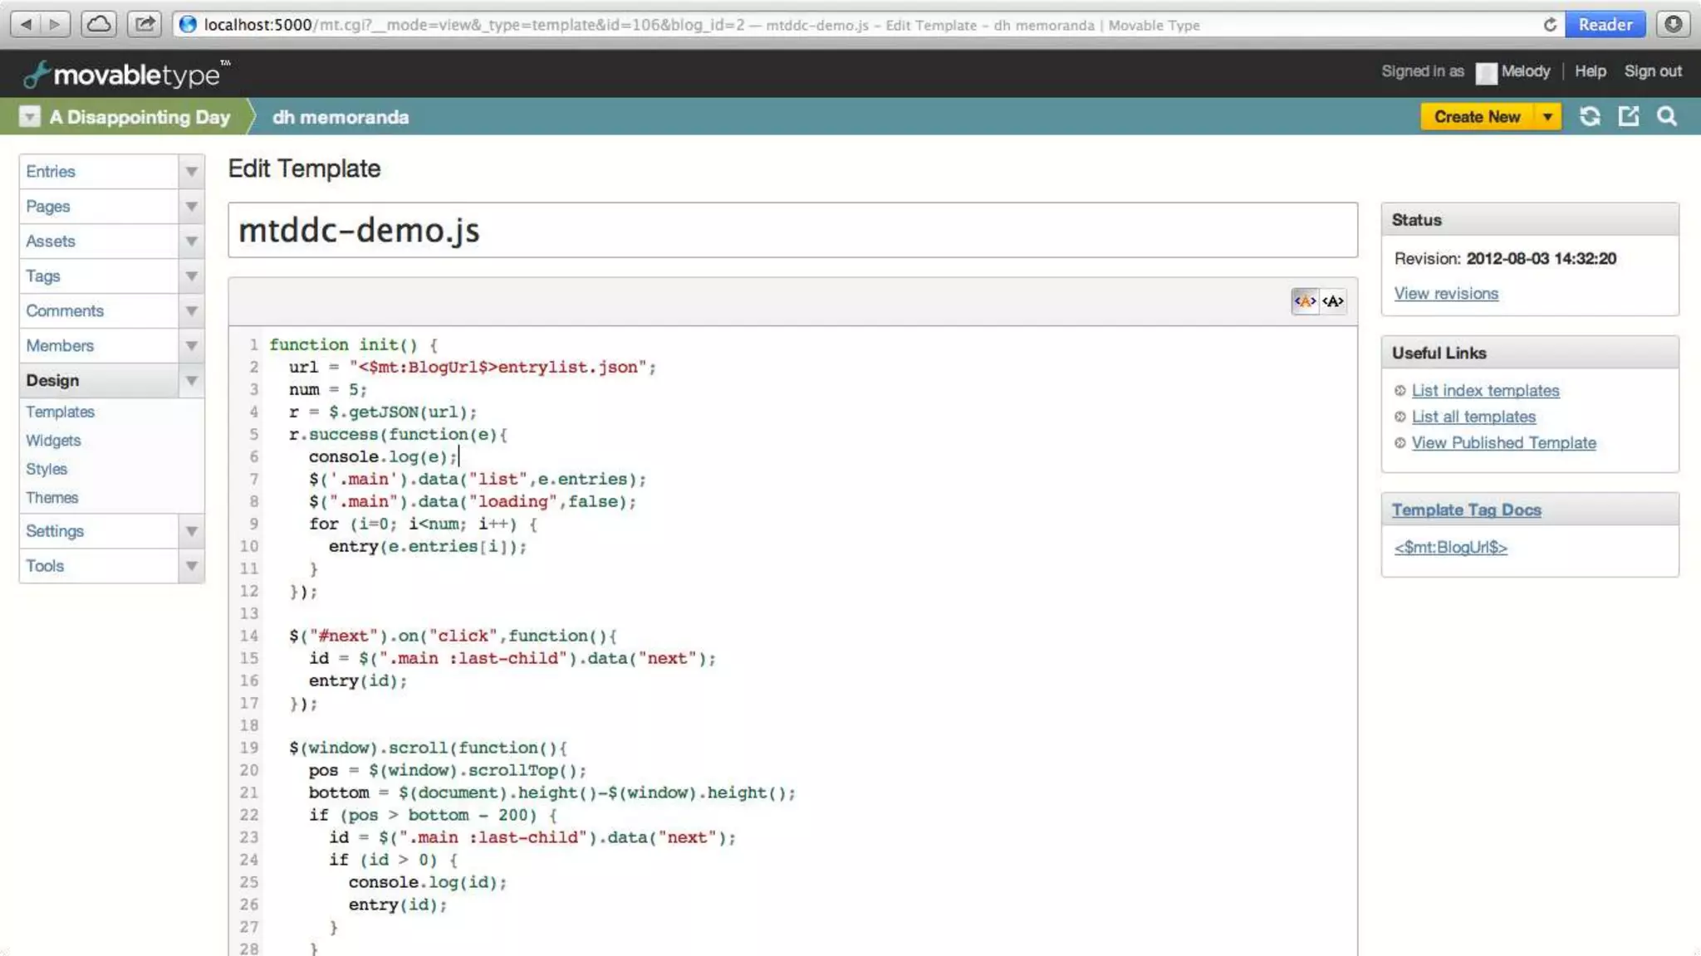Click code line 'console.log(e);'
The height and width of the screenshot is (956, 1701).
(382, 456)
